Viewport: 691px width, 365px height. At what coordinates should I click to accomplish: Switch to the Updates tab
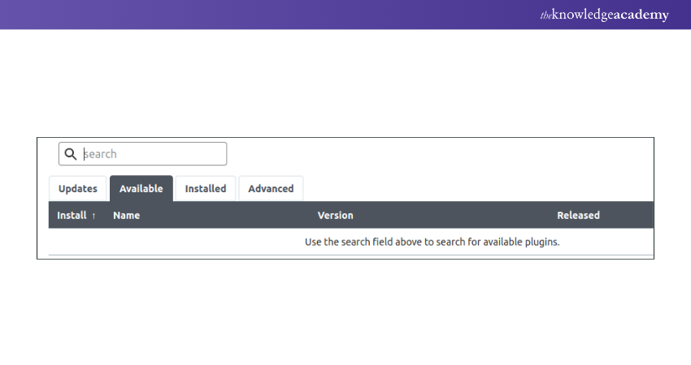point(78,188)
